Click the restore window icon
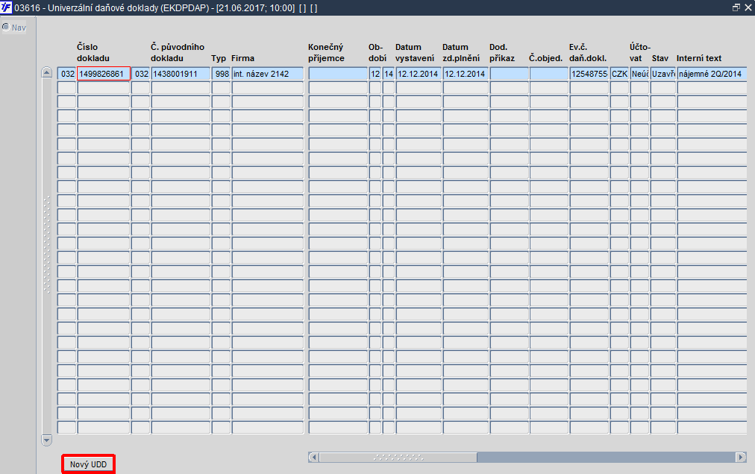Image resolution: width=755 pixels, height=474 pixels. 736,7
